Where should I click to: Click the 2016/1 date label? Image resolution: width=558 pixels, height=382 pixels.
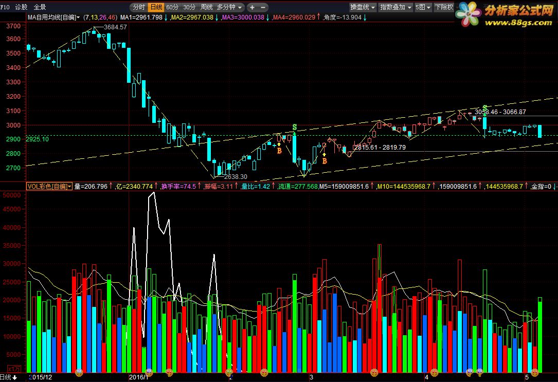(138, 377)
